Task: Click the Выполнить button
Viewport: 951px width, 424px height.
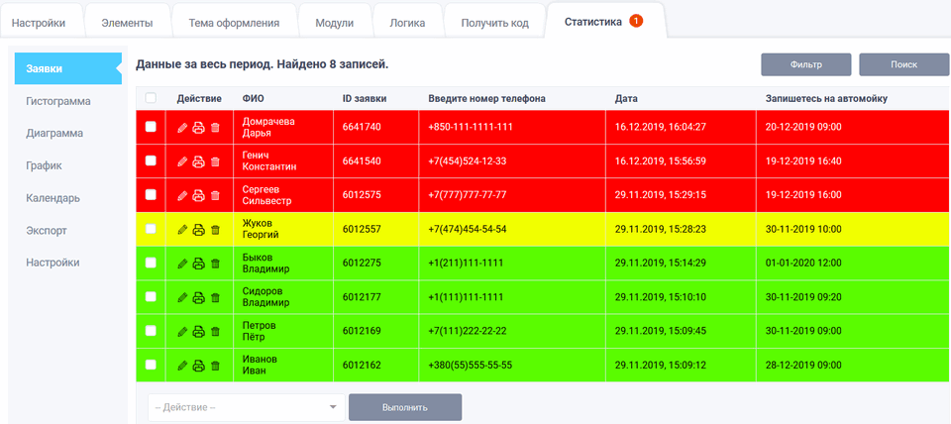Action: pyautogui.click(x=404, y=407)
